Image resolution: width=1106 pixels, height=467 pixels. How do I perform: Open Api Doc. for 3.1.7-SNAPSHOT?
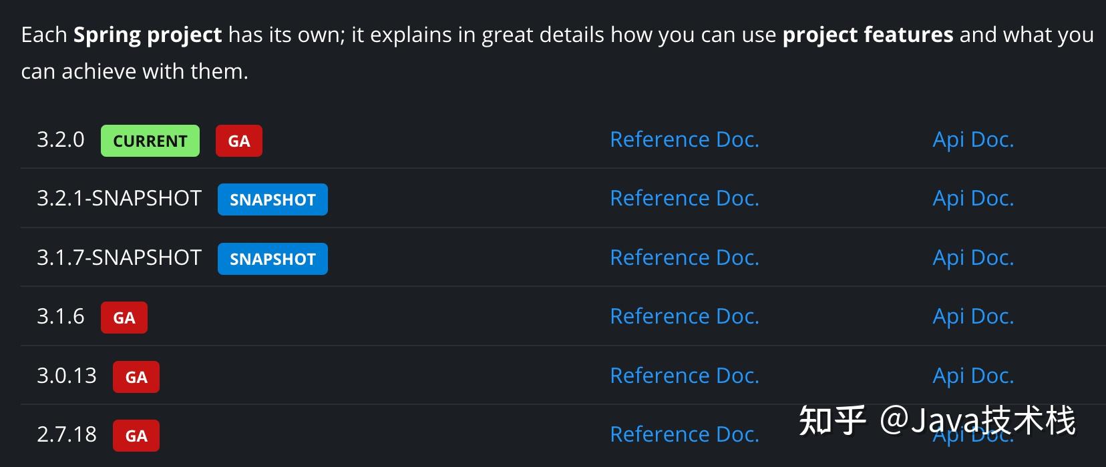click(x=973, y=258)
